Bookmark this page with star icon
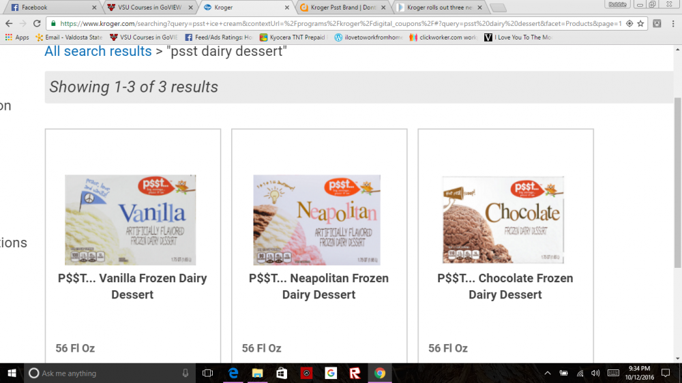682x383 pixels. pyautogui.click(x=640, y=23)
